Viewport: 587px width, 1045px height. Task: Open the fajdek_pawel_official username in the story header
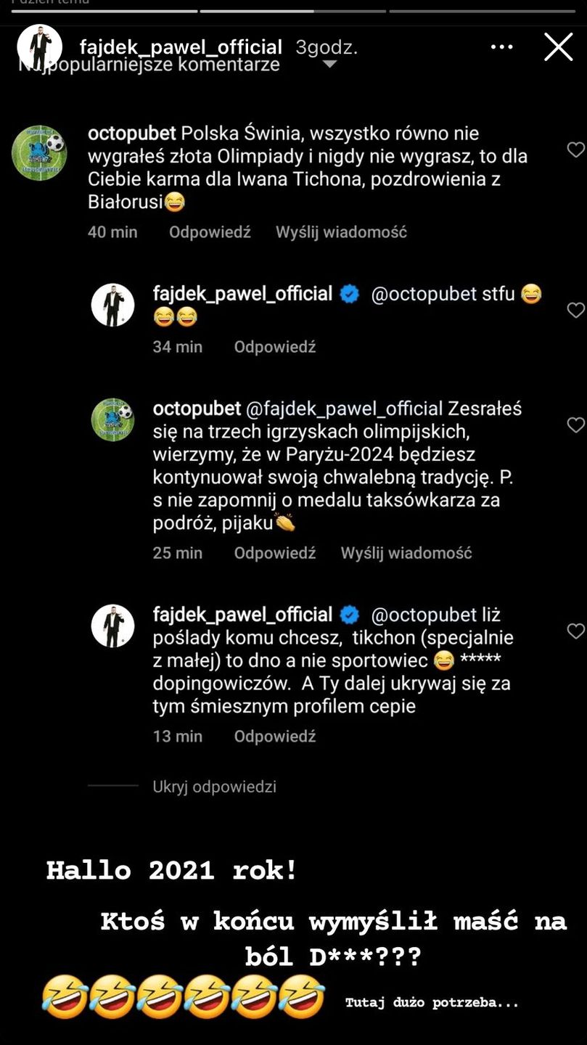pos(181,47)
